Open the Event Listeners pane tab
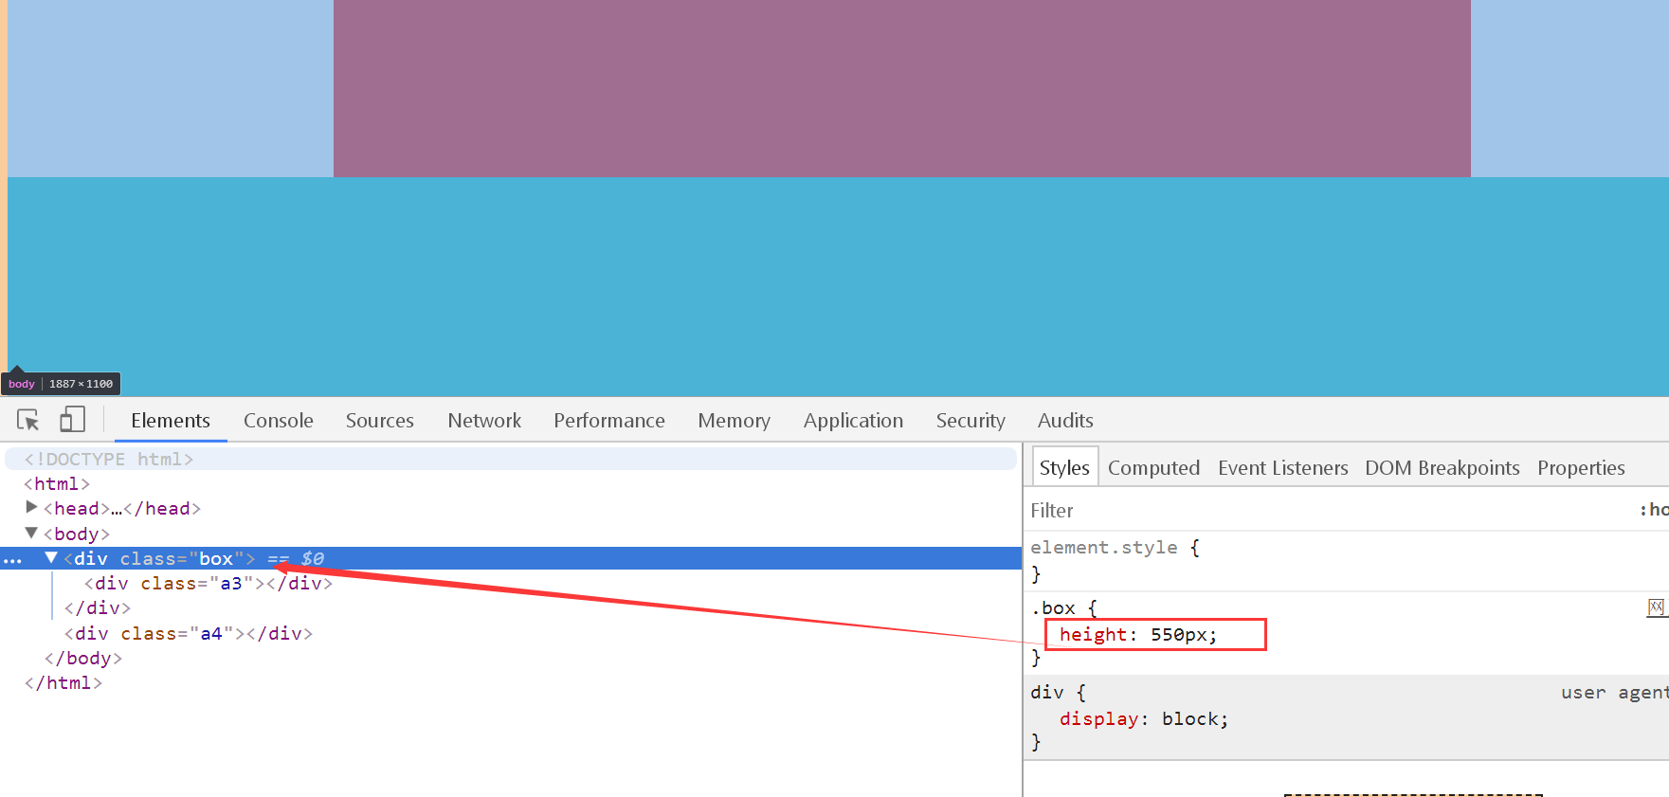 click(x=1283, y=467)
